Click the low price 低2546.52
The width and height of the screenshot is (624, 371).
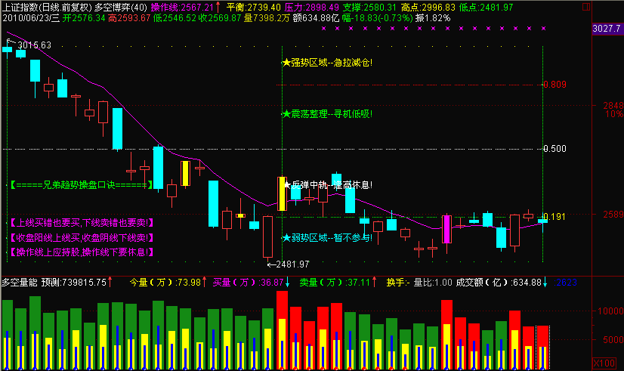pos(175,18)
